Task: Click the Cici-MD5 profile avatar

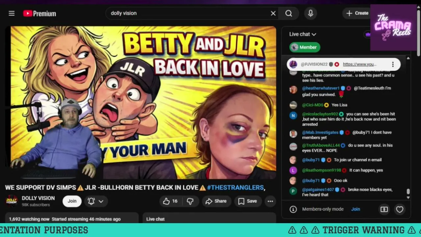Action: [x=293, y=105]
